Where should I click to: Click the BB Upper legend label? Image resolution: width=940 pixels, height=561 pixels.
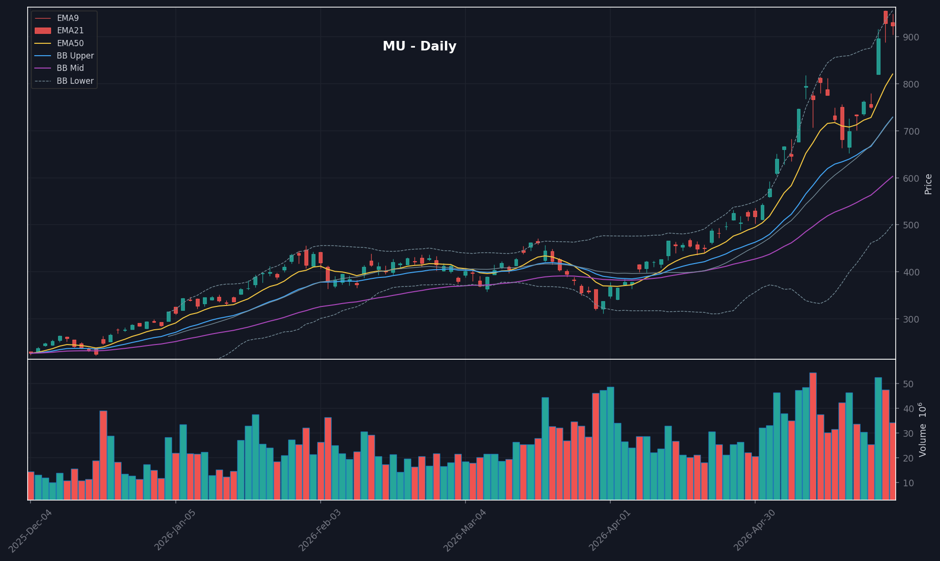[75, 56]
